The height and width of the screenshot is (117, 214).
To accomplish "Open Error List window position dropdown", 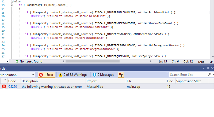I will [x=204, y=68].
